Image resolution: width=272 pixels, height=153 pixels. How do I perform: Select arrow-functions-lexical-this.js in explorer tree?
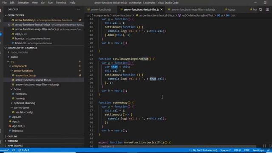point(33,80)
